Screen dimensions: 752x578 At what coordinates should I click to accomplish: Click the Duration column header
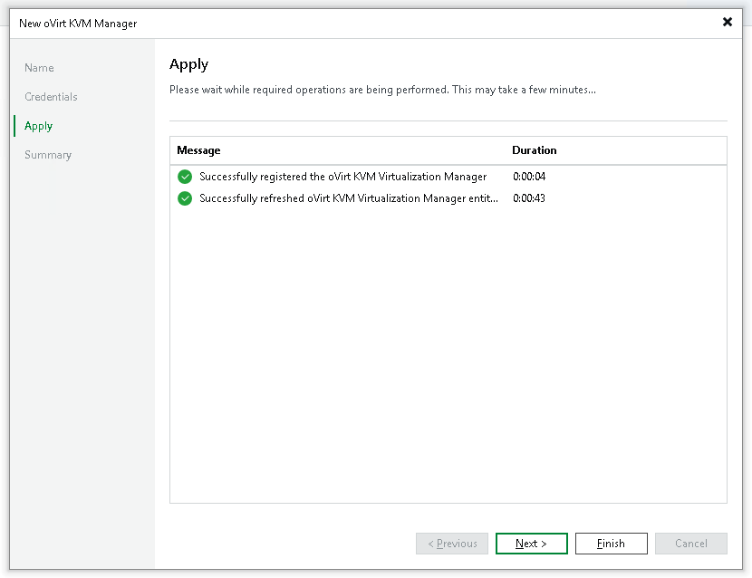[534, 150]
